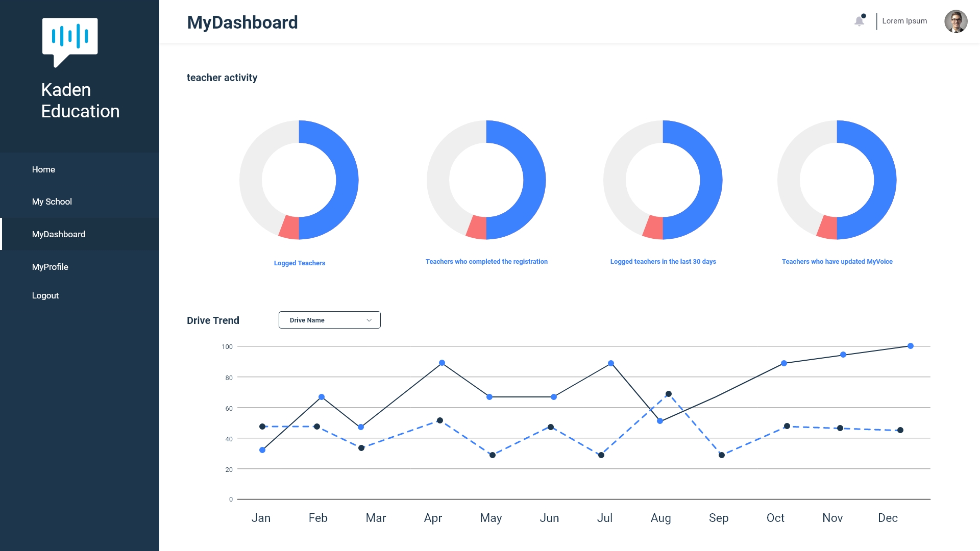The image size is (980, 551).
Task: Go to Home in sidebar
Action: coord(43,169)
